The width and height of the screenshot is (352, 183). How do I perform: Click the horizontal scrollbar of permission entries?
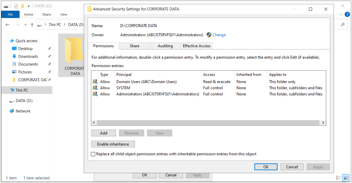(x=208, y=123)
